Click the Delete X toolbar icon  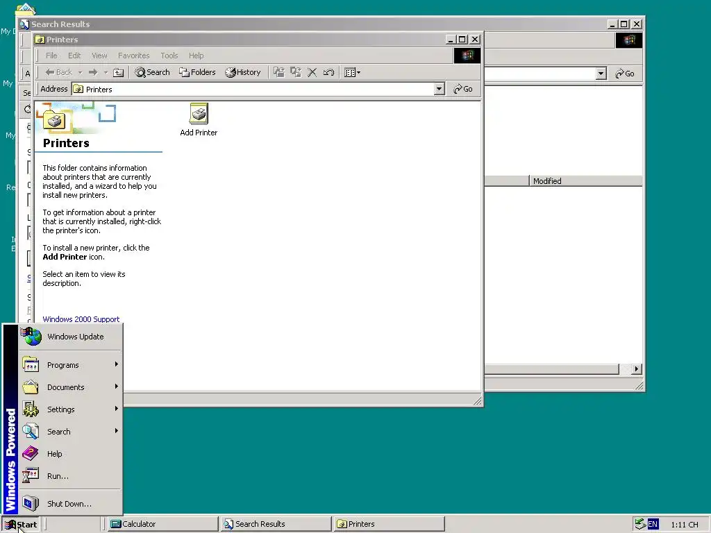click(x=312, y=72)
